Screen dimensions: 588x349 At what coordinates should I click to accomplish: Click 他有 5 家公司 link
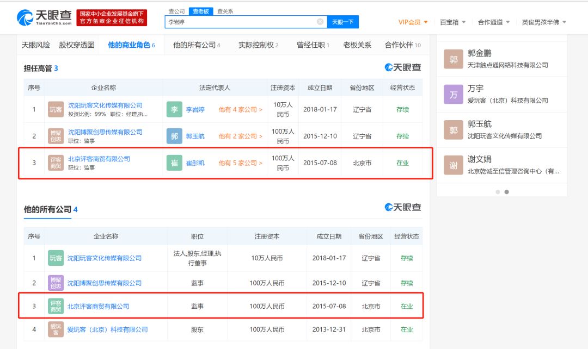tap(240, 163)
